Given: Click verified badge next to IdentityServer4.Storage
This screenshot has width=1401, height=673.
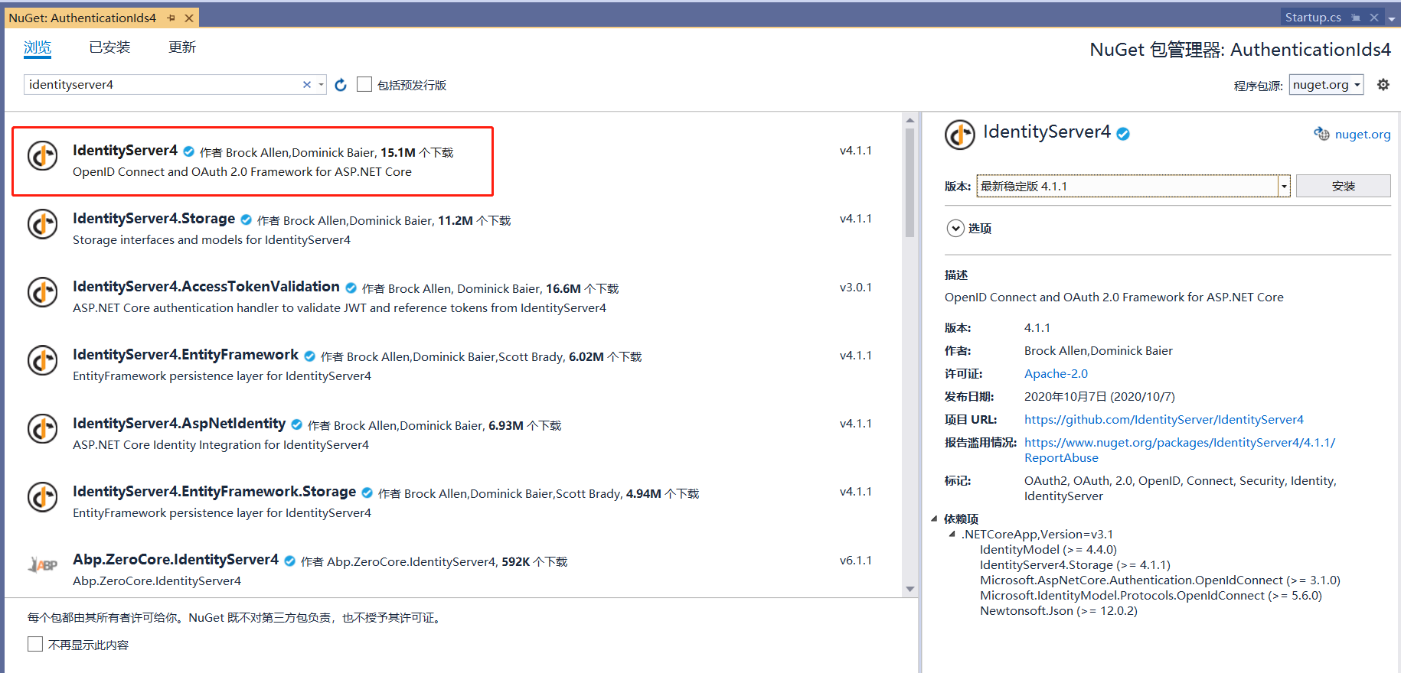Looking at the screenshot, I should tap(247, 219).
